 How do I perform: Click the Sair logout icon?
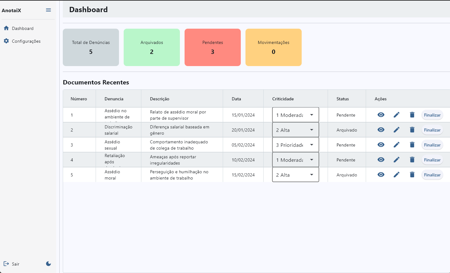coord(6,264)
